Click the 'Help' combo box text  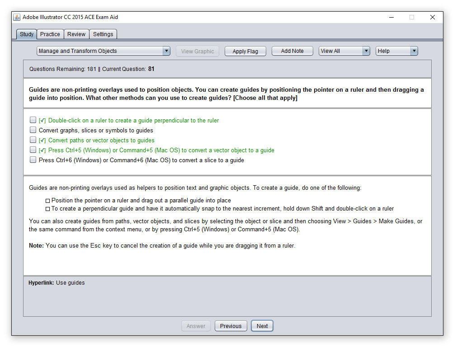click(384, 51)
